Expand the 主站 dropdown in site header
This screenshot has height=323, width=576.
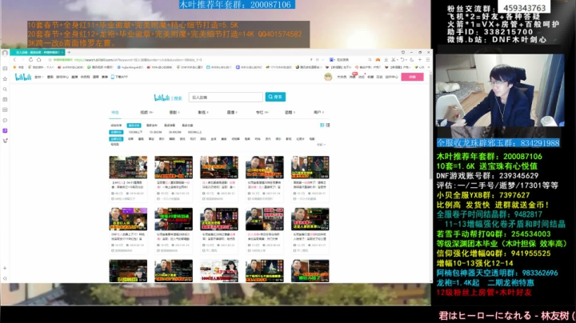click(38, 77)
